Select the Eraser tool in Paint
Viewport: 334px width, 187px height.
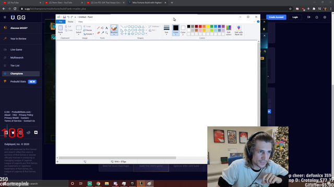pos(98,33)
